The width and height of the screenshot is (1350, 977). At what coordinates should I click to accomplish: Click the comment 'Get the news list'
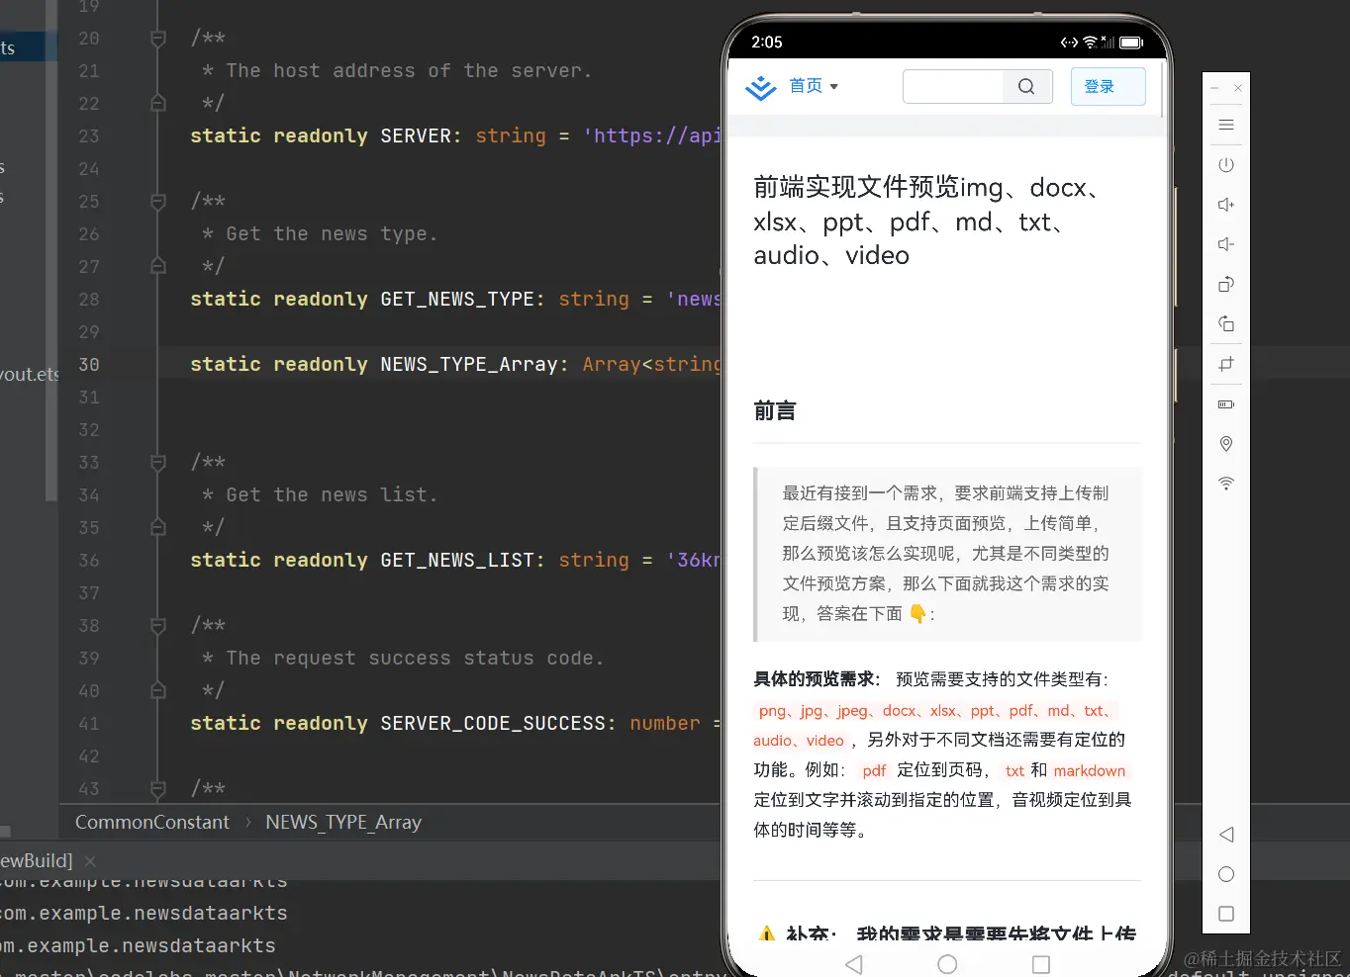tap(332, 494)
